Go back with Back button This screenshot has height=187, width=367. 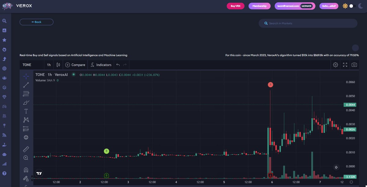pos(36,22)
